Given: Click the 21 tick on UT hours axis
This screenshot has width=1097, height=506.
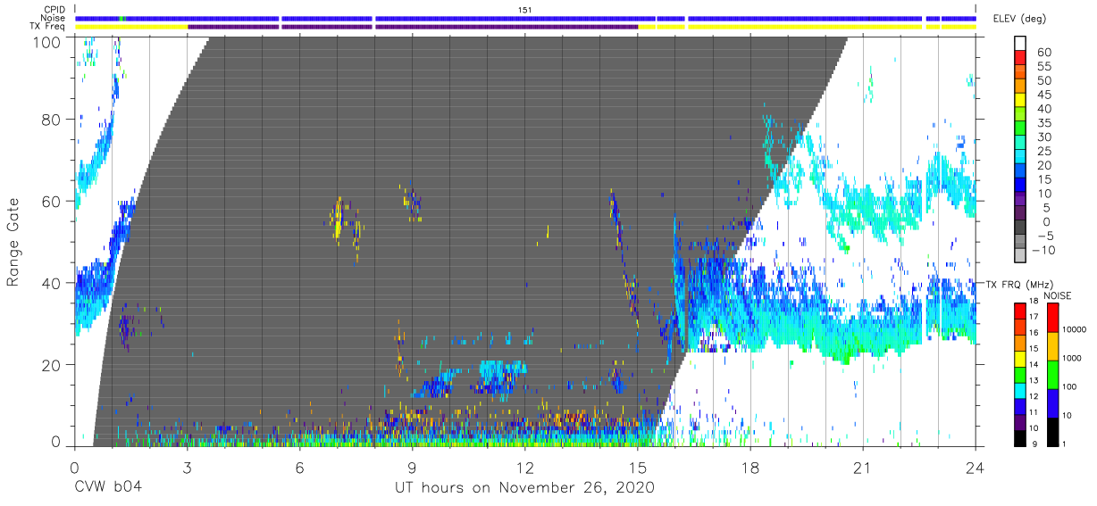Looking at the screenshot, I should coord(863,468).
